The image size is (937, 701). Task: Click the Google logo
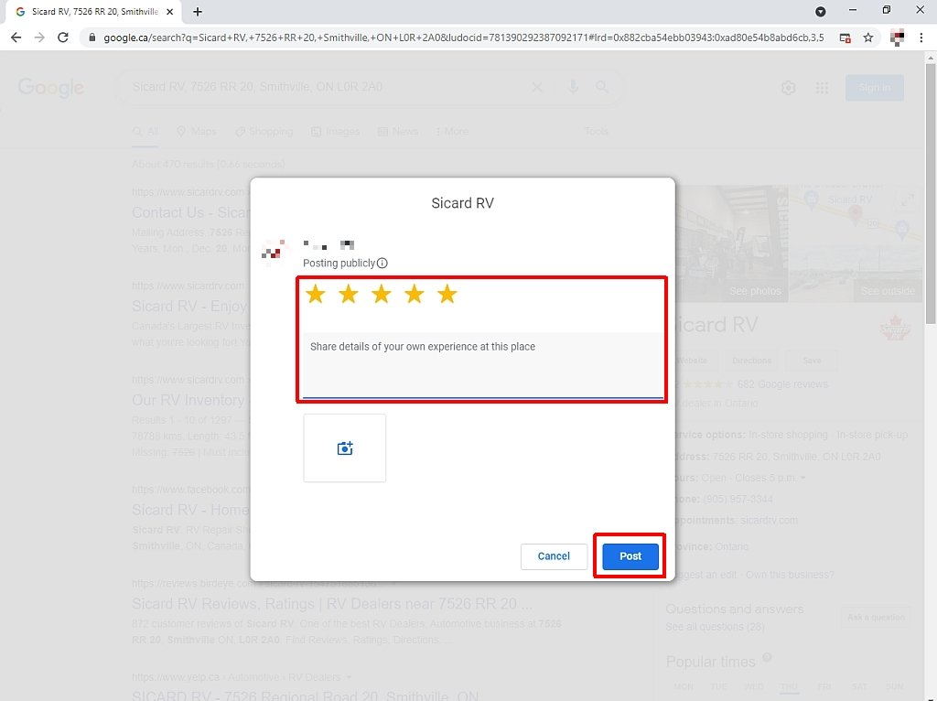click(51, 88)
